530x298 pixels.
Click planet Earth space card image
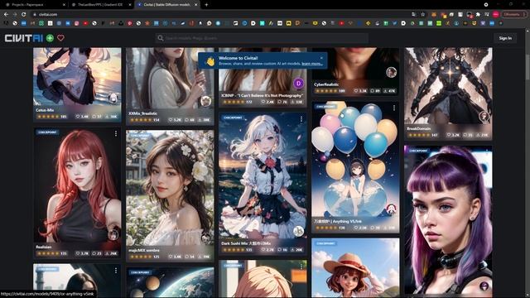pos(170,282)
